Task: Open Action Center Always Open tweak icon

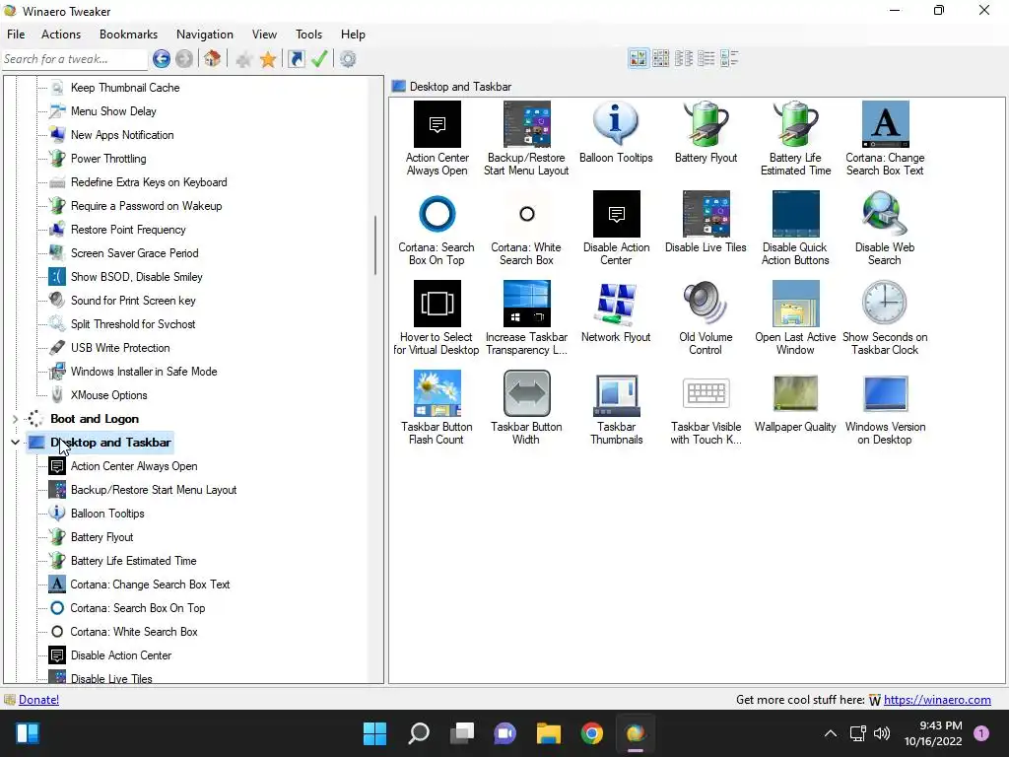Action: [437, 124]
